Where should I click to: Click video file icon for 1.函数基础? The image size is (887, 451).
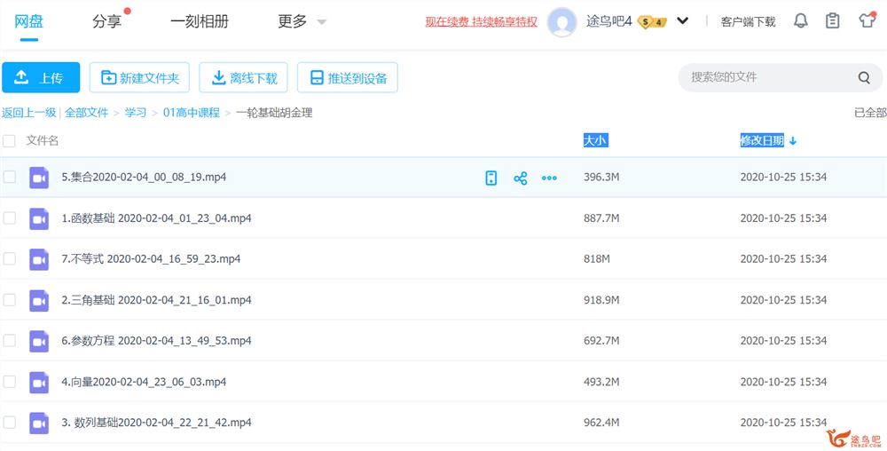(x=38, y=218)
